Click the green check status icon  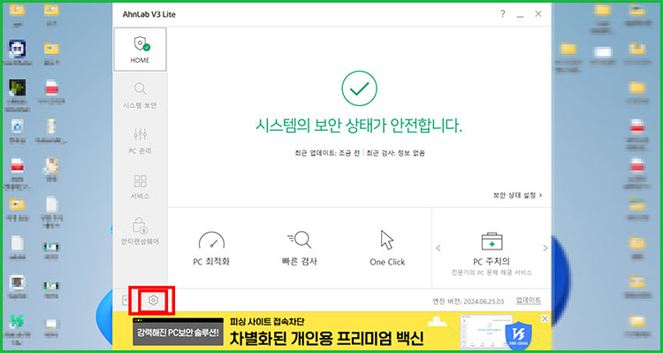[359, 88]
